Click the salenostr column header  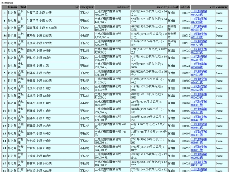(x=173, y=7)
